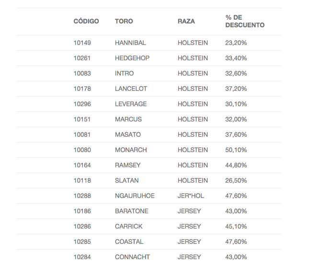This screenshot has height=273, width=320.
Task: Click code 10118 for SLATAN
Action: pos(82,180)
